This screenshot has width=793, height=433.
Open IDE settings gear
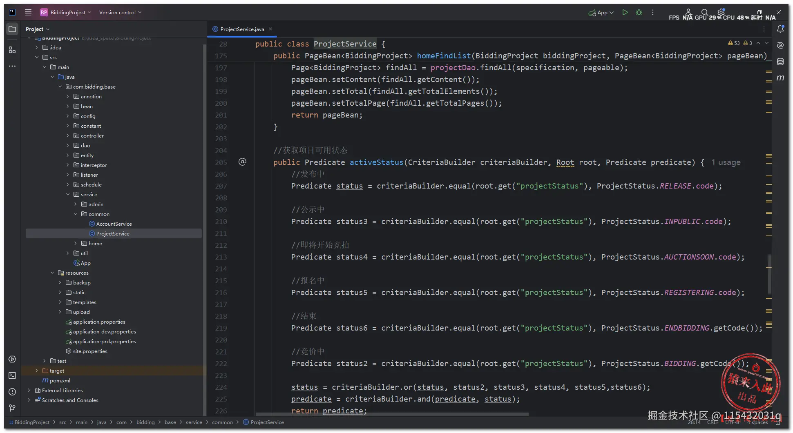coord(721,12)
